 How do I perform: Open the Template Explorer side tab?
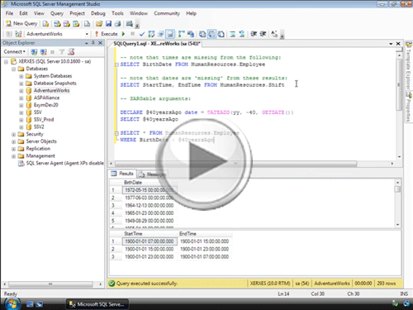(408, 65)
